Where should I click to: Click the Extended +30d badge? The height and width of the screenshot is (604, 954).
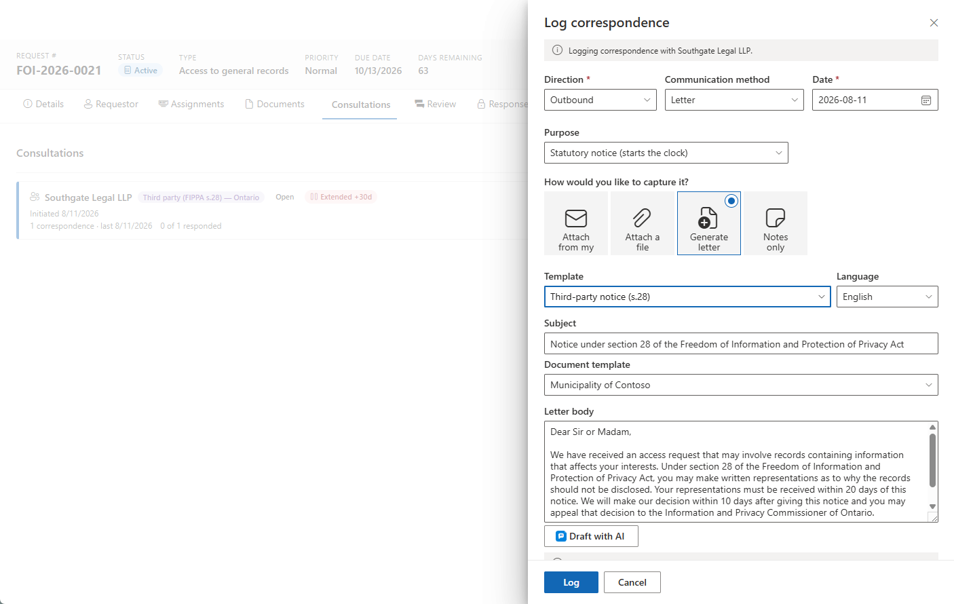click(341, 197)
